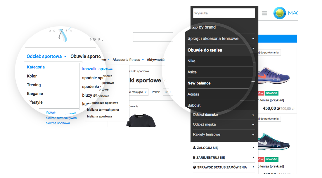
Task: Click the bielizna termoaktywna submenu link
Action: pyautogui.click(x=103, y=110)
